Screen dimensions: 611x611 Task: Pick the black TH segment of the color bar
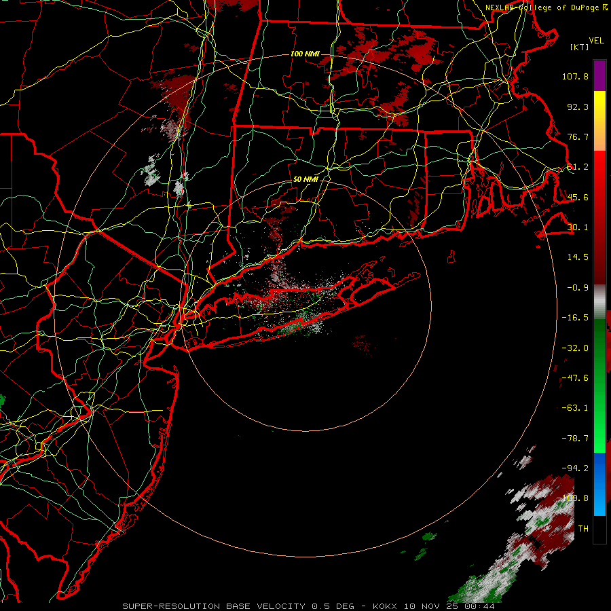point(599,529)
